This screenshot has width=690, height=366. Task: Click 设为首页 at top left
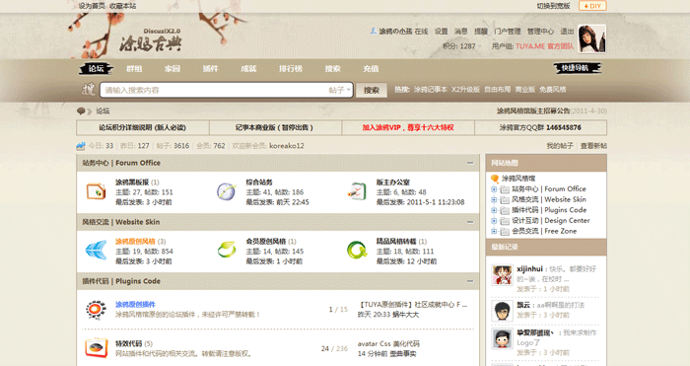click(x=92, y=6)
